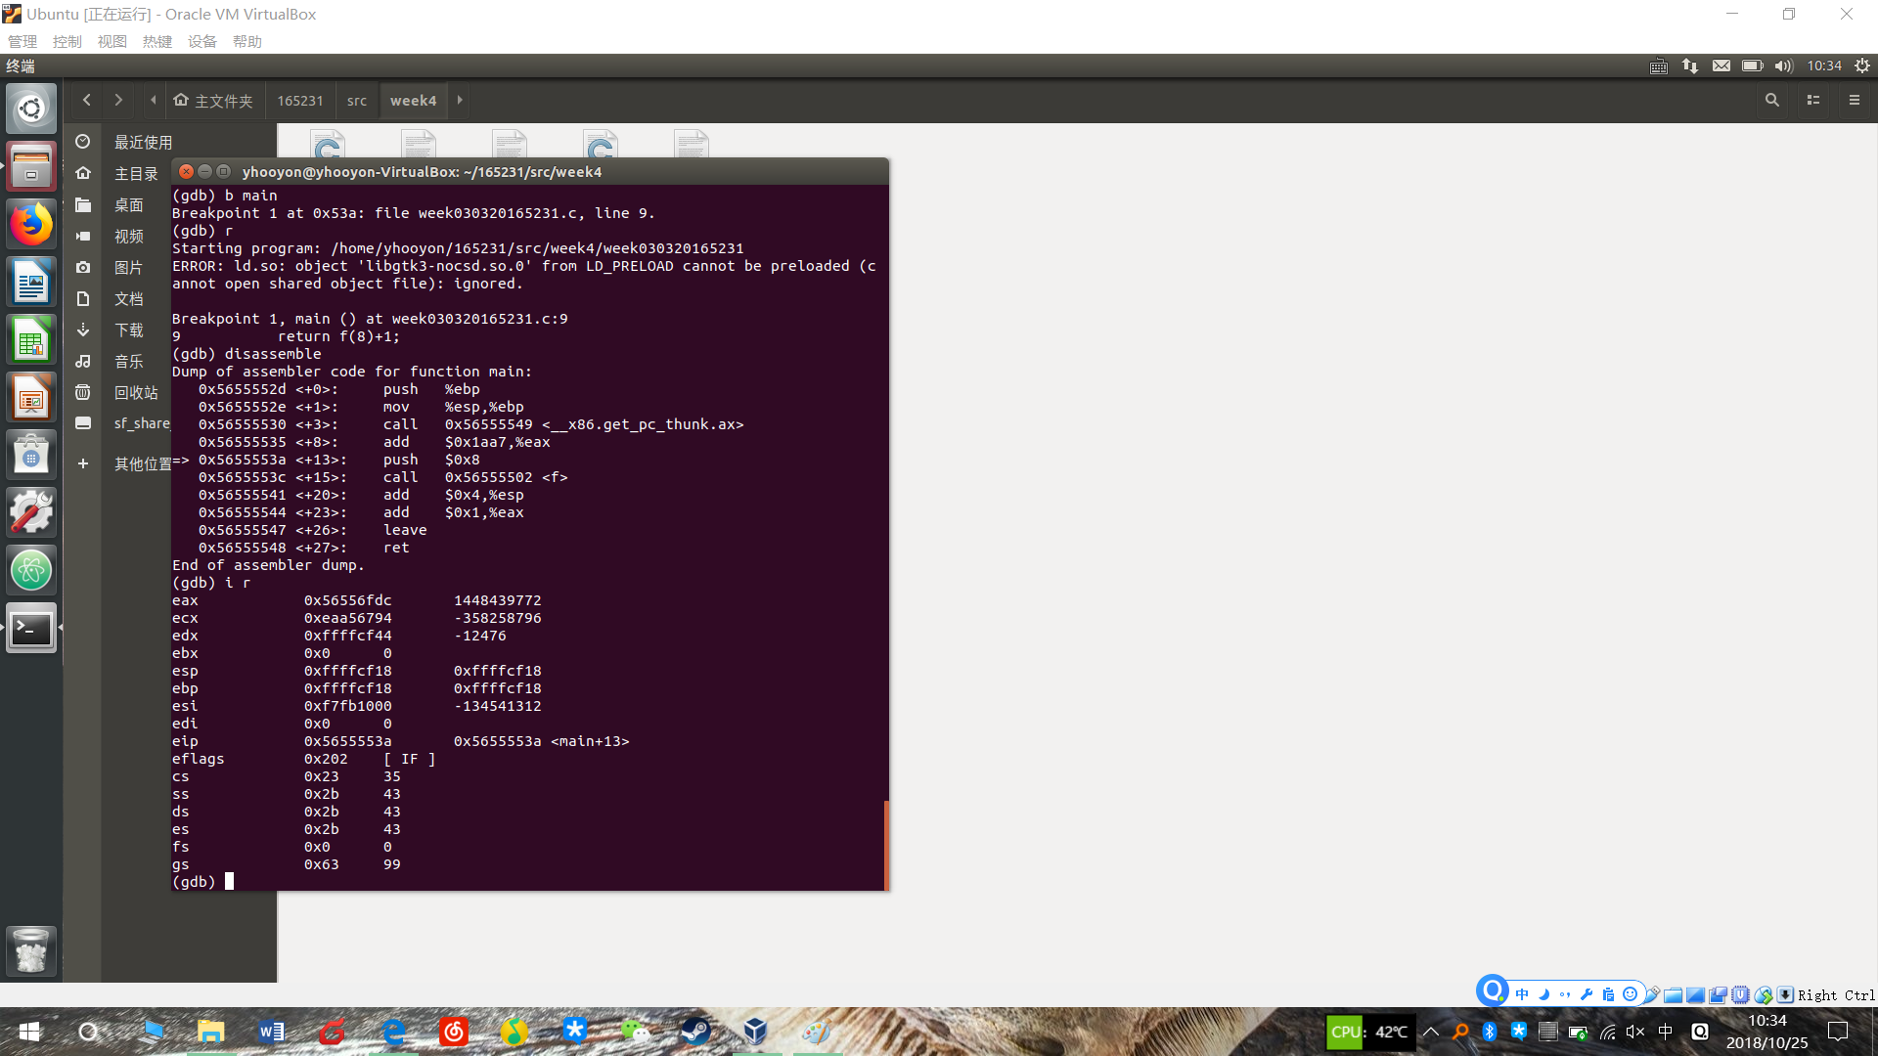Open the 控制 menu in VirtualBox
Image resolution: width=1878 pixels, height=1056 pixels.
pos(67,41)
